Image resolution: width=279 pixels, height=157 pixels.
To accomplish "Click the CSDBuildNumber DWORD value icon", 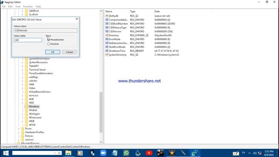I will 107,24.
